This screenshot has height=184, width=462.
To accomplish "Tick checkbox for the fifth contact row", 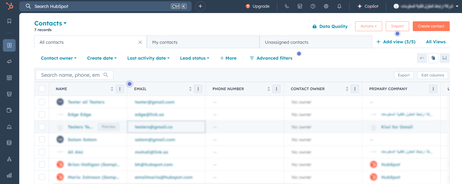I will click(x=42, y=152).
